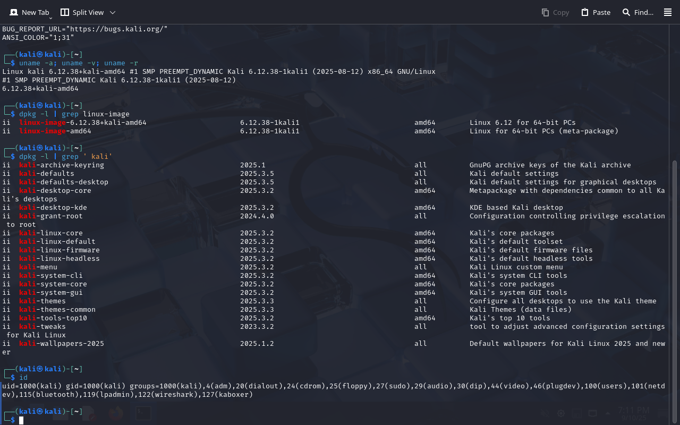The width and height of the screenshot is (680, 425).
Task: Click the kali-tweaks package name
Action: click(42, 327)
